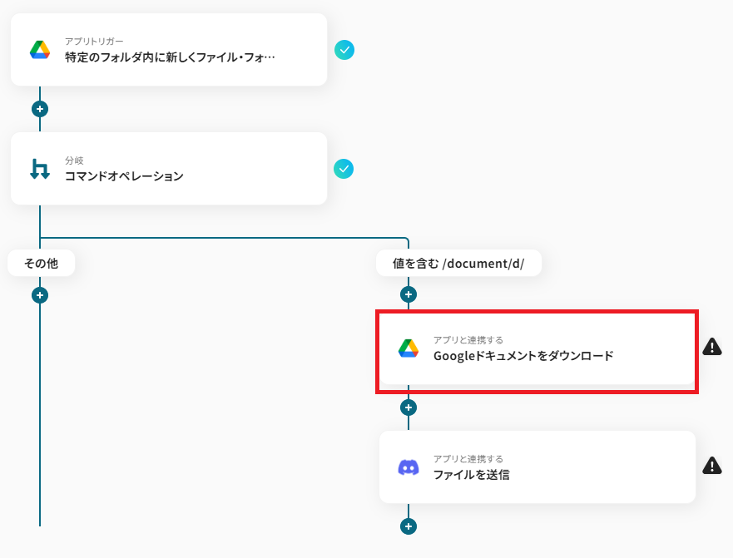The width and height of the screenshot is (733, 558).
Task: Click the checkmark status beside the trigger card
Action: point(344,50)
